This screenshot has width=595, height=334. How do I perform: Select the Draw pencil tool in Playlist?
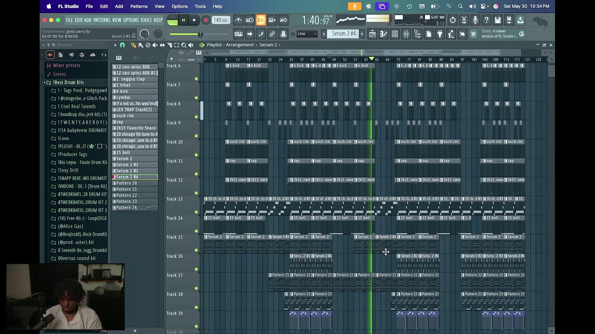click(133, 45)
